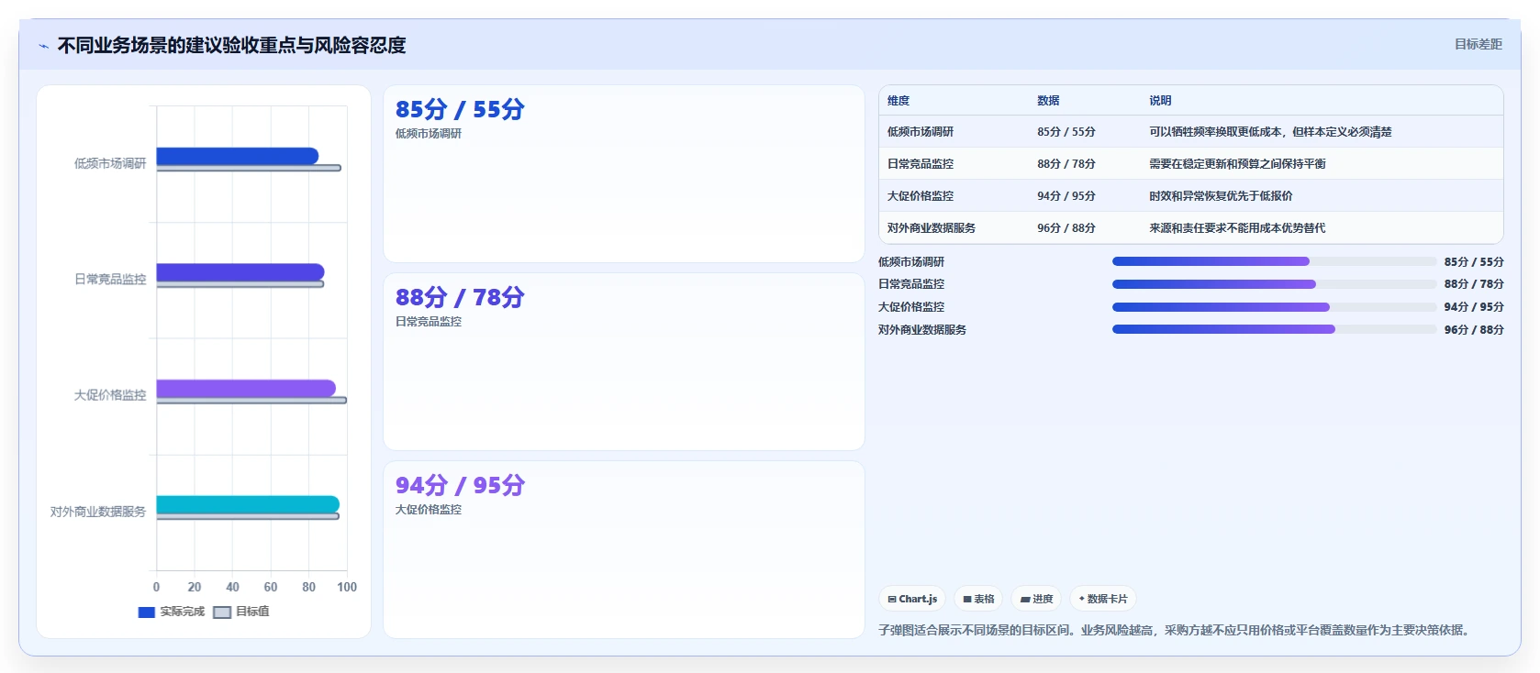Viewport: 1540px width, 673px height.
Task: Click the 对外商业数据服务 progress bar
Action: [x=1274, y=330]
